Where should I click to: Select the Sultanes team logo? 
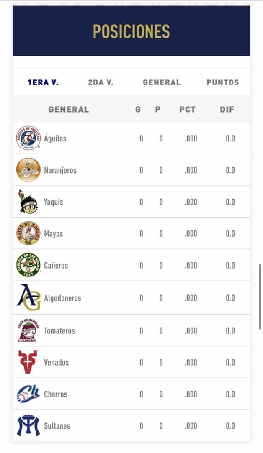coord(28,426)
